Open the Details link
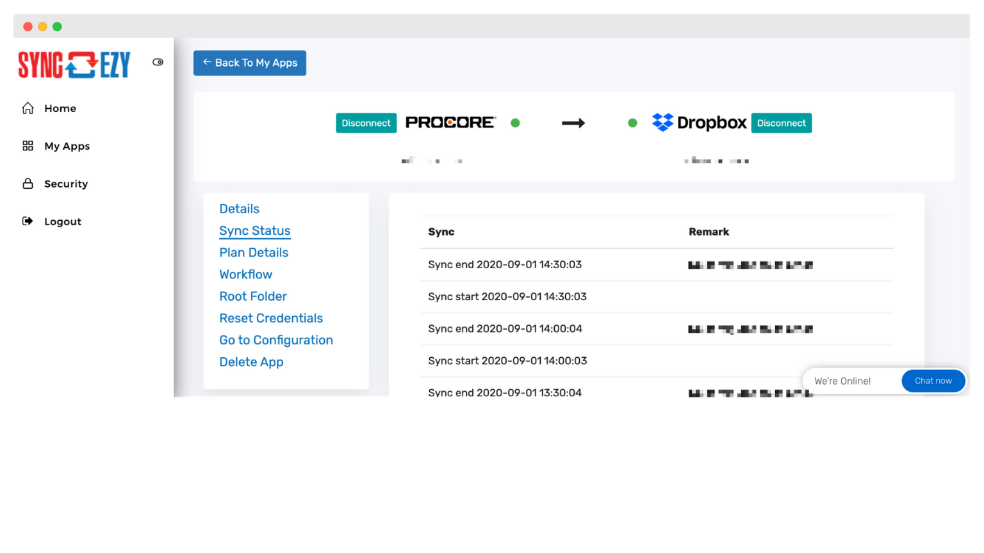 (239, 209)
